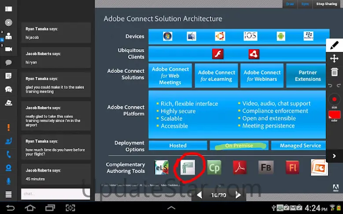Toggle the microphone in the sidebar
The height and width of the screenshot is (214, 343).
pyautogui.click(x=8, y=181)
